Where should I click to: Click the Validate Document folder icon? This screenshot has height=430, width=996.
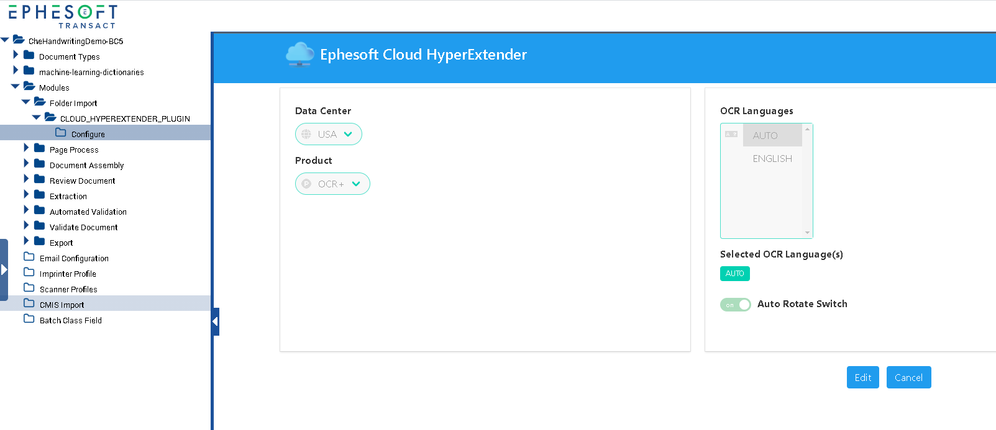pyautogui.click(x=39, y=226)
